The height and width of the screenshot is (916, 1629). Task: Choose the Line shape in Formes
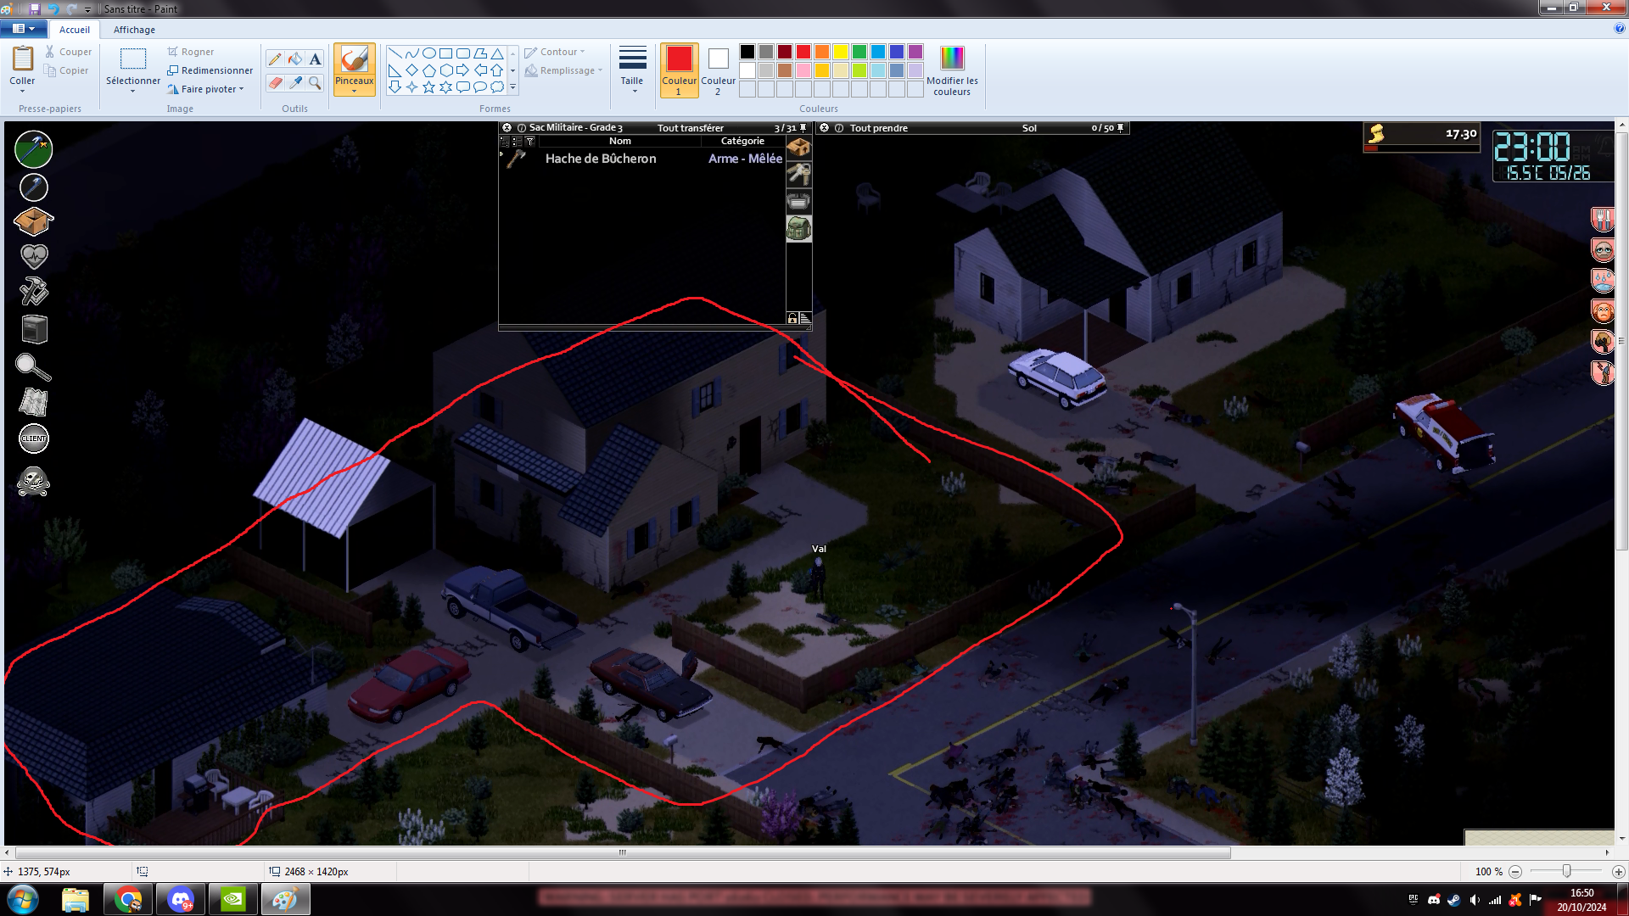click(x=395, y=53)
